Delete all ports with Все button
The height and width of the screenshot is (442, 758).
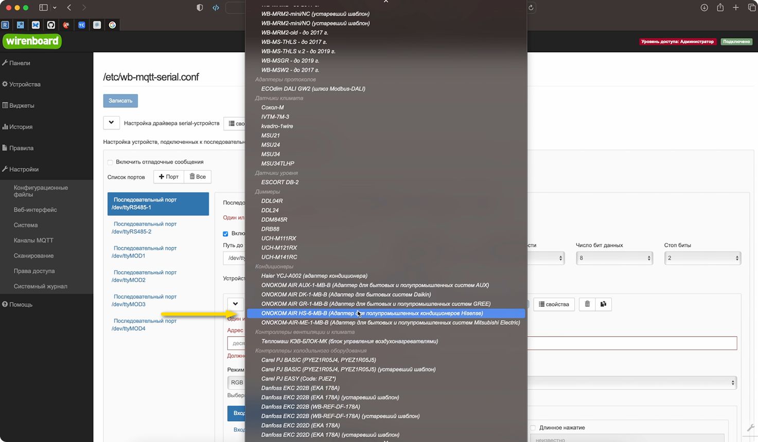click(198, 177)
